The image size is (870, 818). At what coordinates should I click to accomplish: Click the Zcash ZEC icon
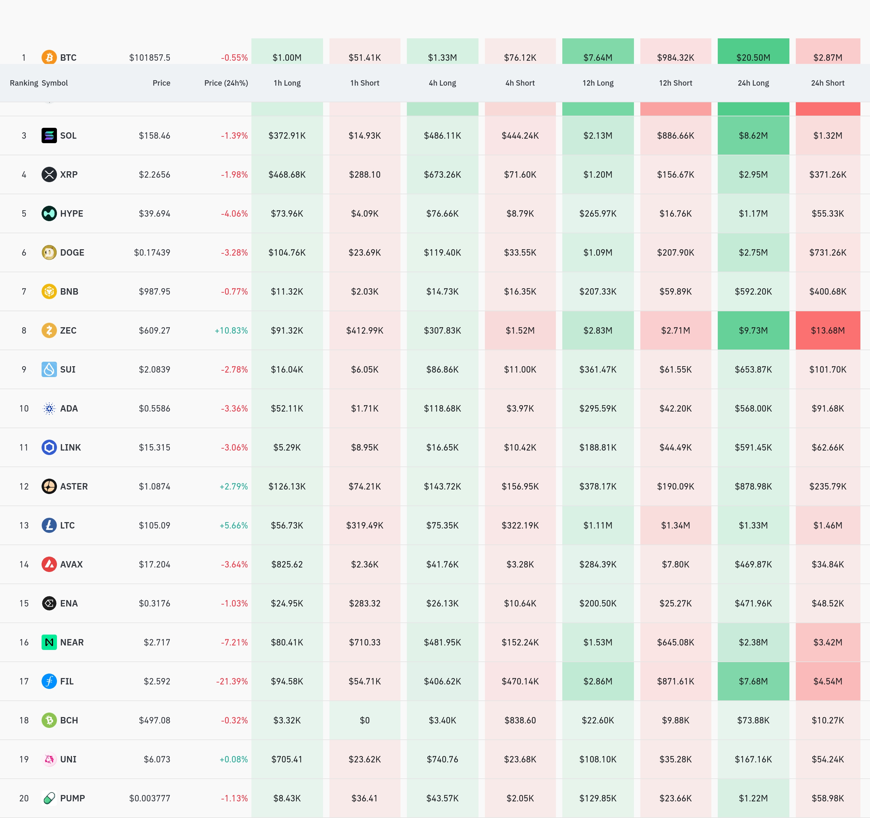(x=49, y=330)
